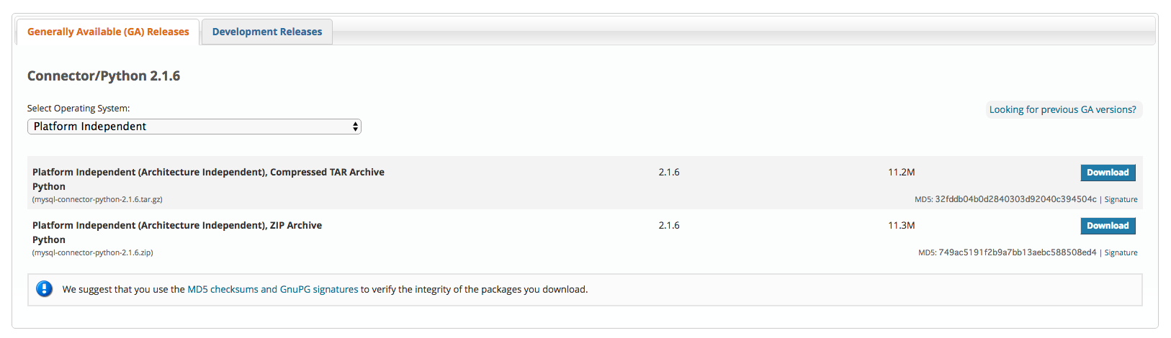
Task: Download the Compressed TAR Archive package
Action: pos(1108,173)
